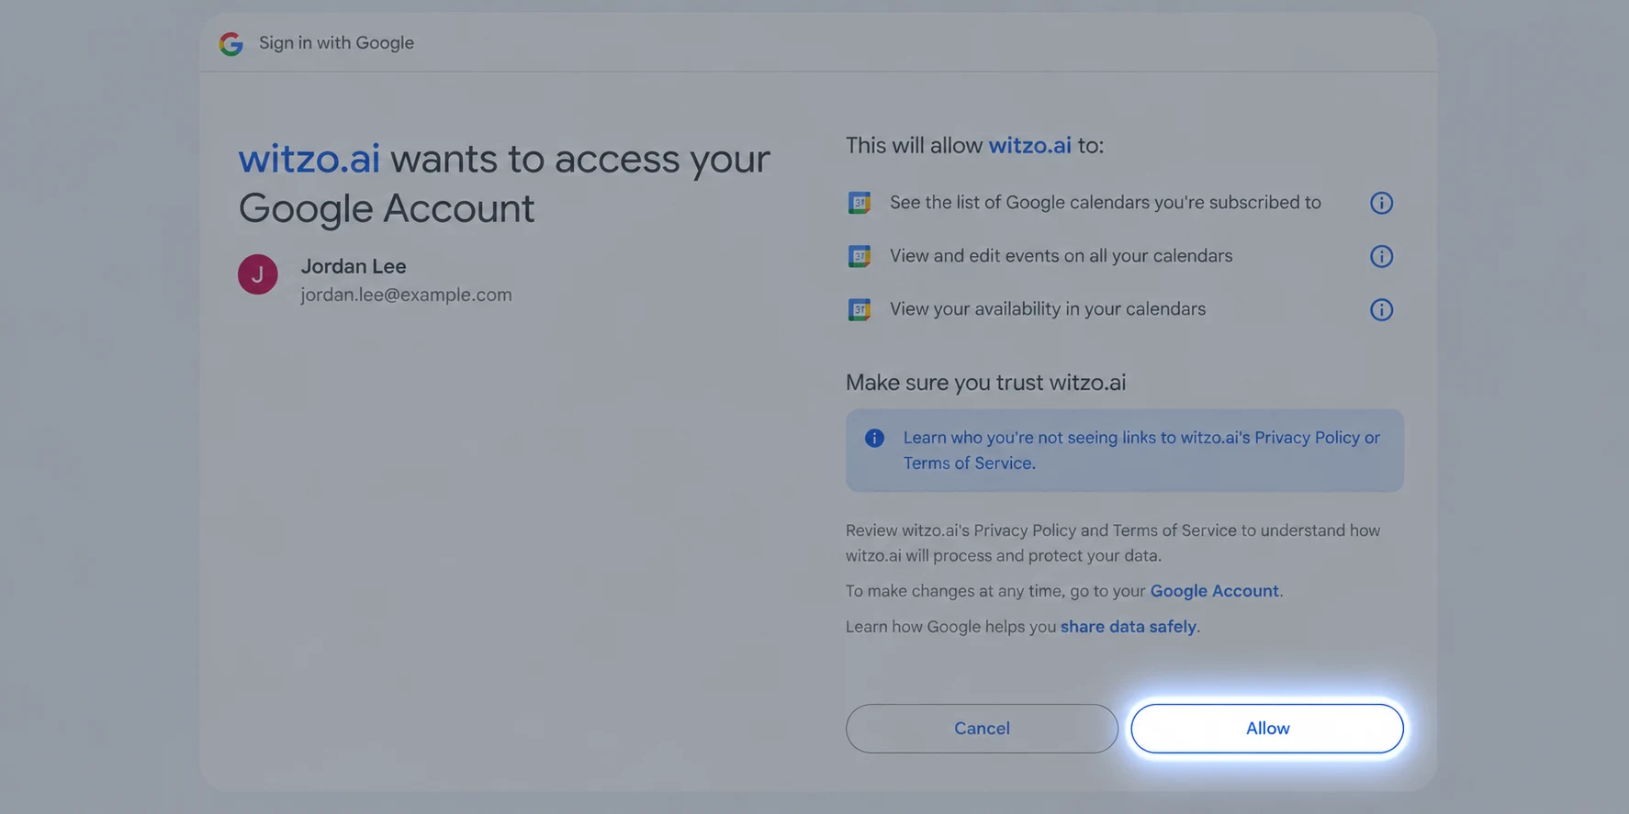This screenshot has width=1629, height=814.
Task: Click calendar icon beside 'See the list' permission
Action: click(859, 203)
